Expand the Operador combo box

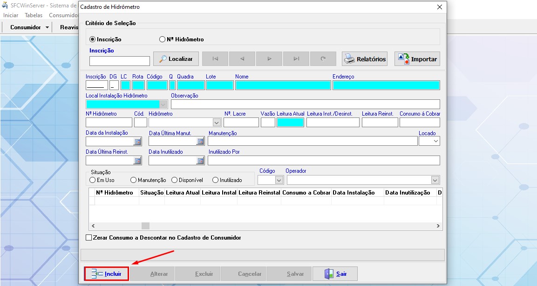pos(435,180)
